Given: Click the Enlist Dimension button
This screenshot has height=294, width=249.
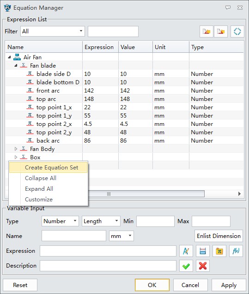Looking at the screenshot, I should 219,236.
